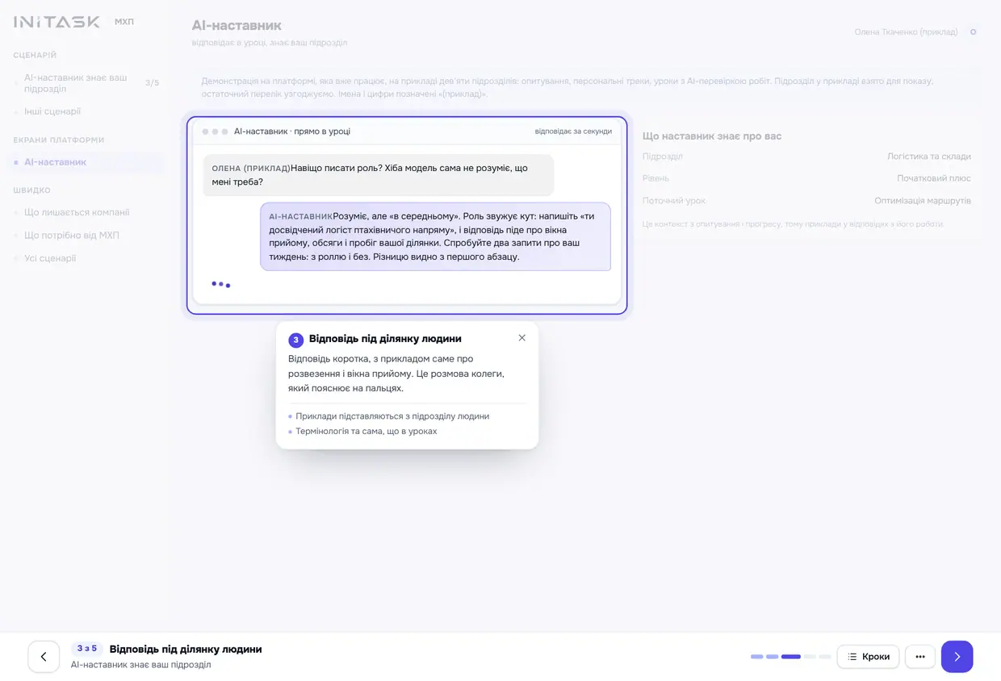Click the відповідає за секунди label
Viewport: 1001px width, 681px height.
click(573, 132)
